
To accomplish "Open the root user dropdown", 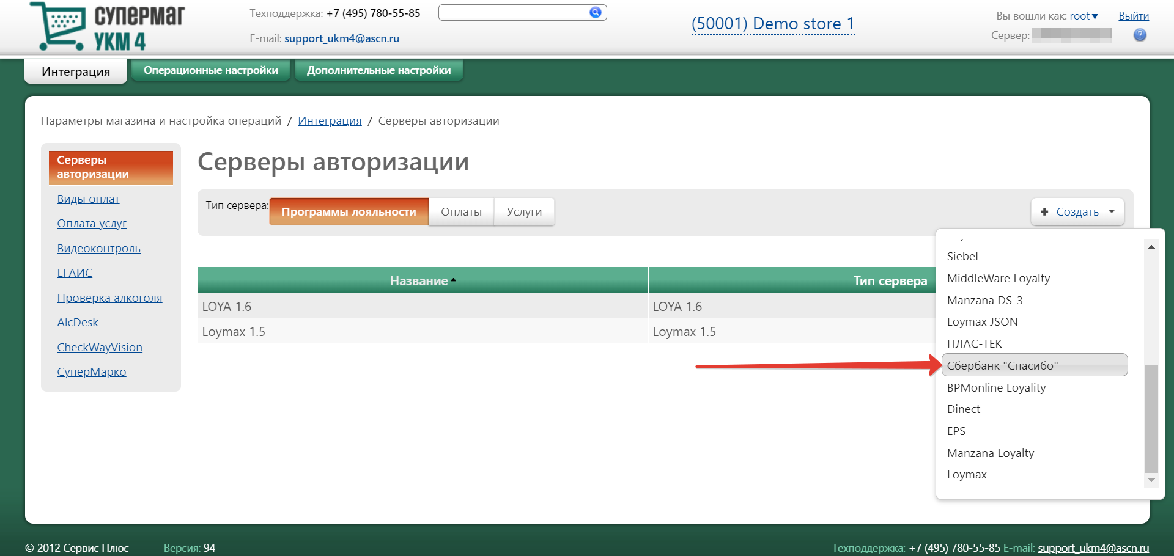I will coord(1084,16).
